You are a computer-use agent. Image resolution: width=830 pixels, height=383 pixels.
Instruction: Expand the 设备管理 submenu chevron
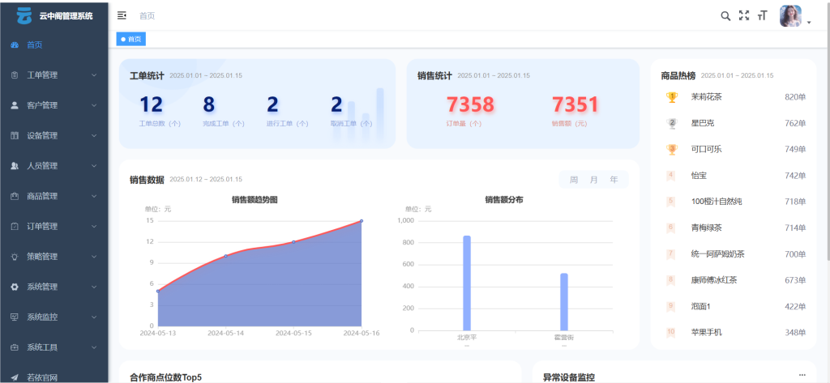tap(94, 135)
